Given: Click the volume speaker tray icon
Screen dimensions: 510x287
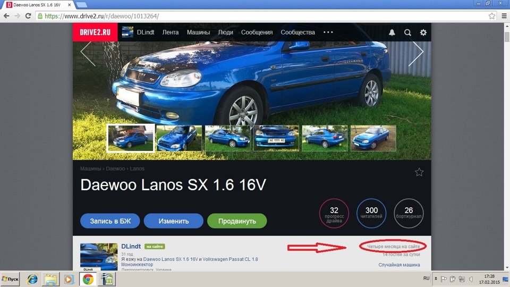Looking at the screenshot, I should 471,279.
